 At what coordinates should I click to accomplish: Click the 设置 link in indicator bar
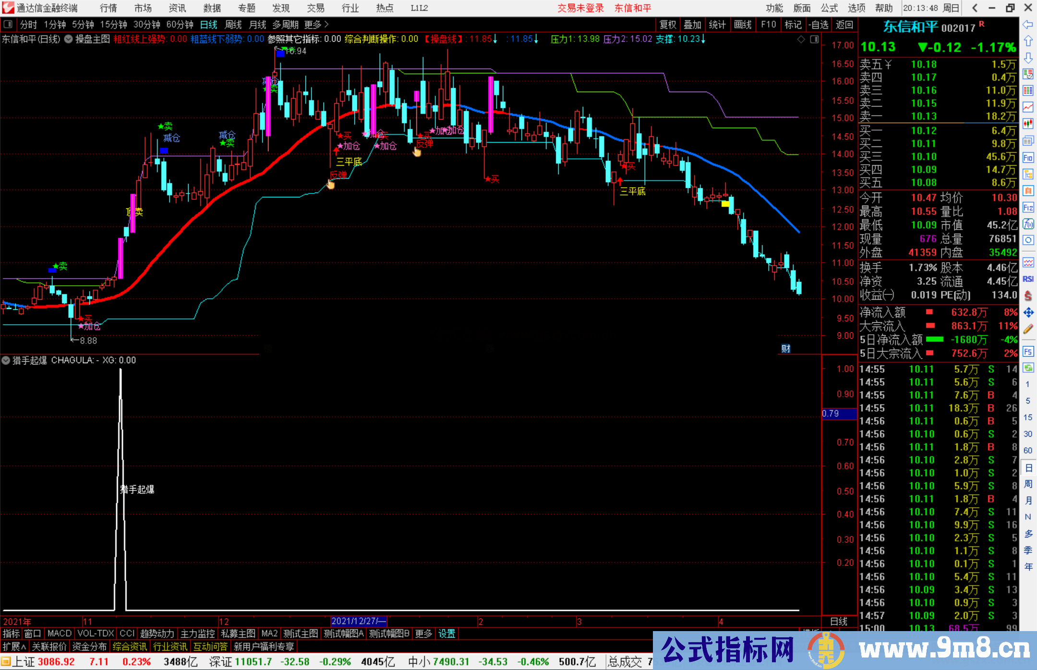(446, 633)
